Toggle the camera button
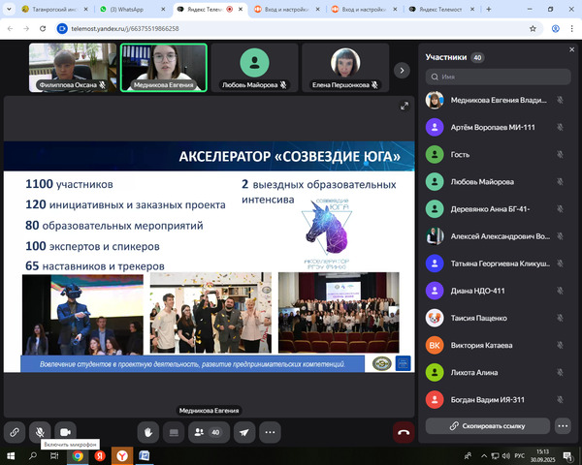The image size is (582, 465). click(66, 432)
